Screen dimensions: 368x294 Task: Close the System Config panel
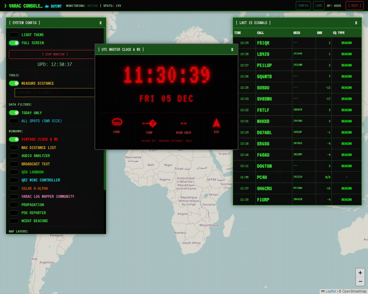100,23
